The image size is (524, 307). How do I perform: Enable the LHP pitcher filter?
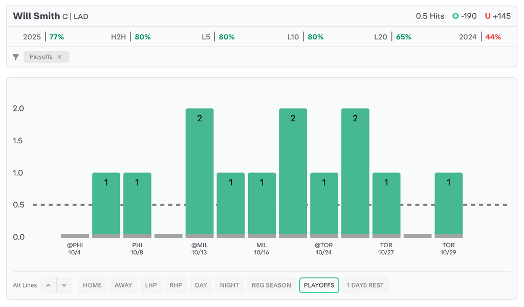tap(151, 285)
